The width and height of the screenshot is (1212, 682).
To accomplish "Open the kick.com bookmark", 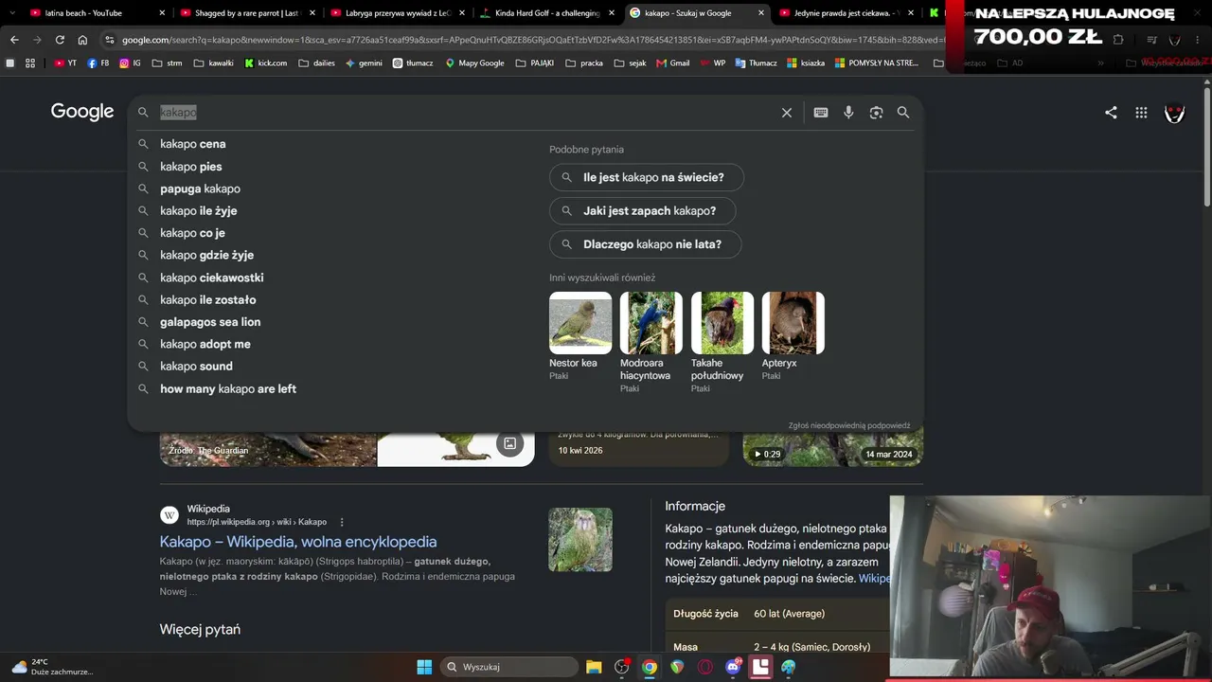I will pyautogui.click(x=265, y=63).
